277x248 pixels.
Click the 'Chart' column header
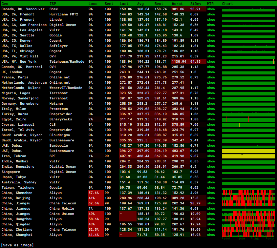[227, 4]
